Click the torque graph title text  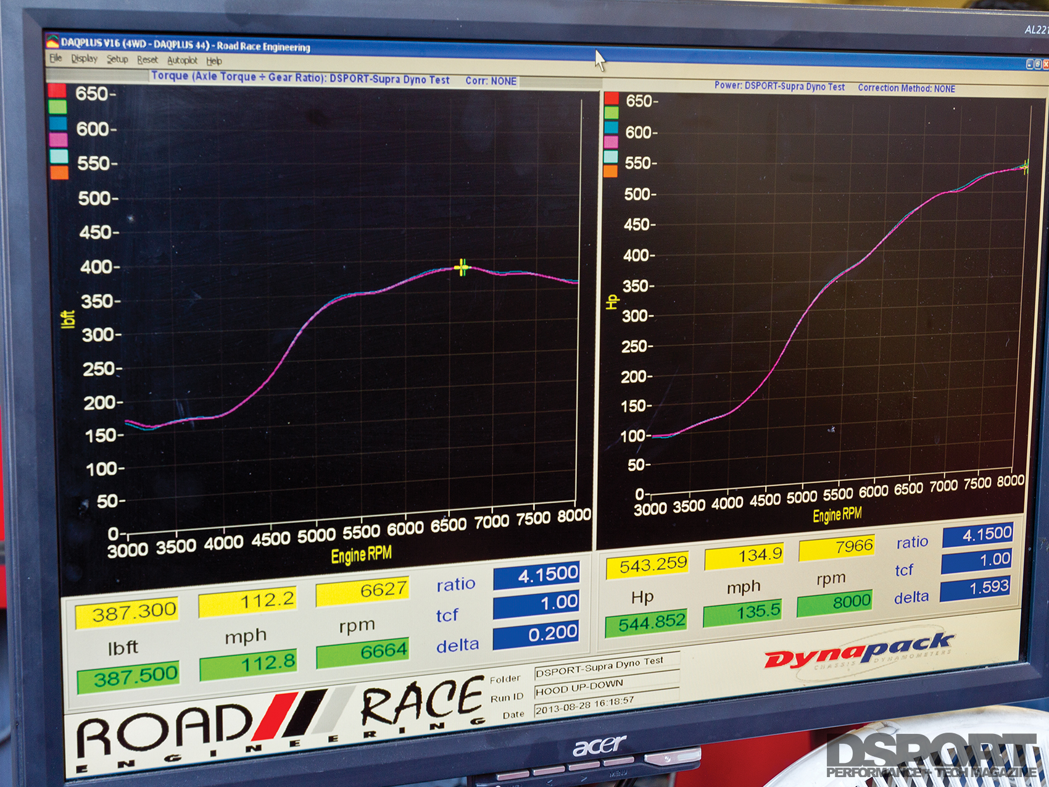pyautogui.click(x=301, y=78)
